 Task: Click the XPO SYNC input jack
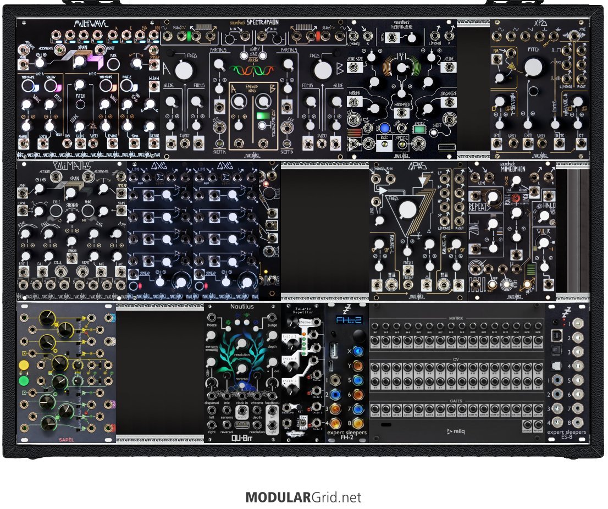(573, 37)
